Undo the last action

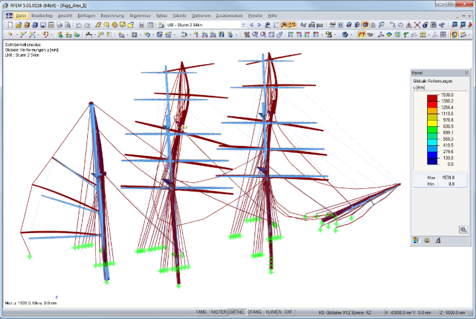(x=79, y=25)
